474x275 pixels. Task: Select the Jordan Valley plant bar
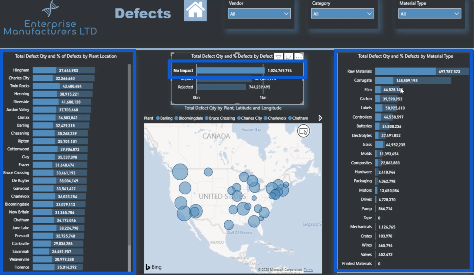click(x=62, y=110)
